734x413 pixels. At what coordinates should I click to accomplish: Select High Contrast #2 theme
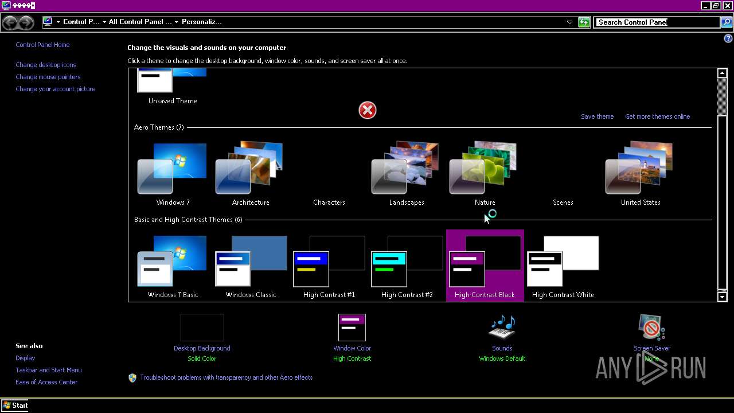407,266
